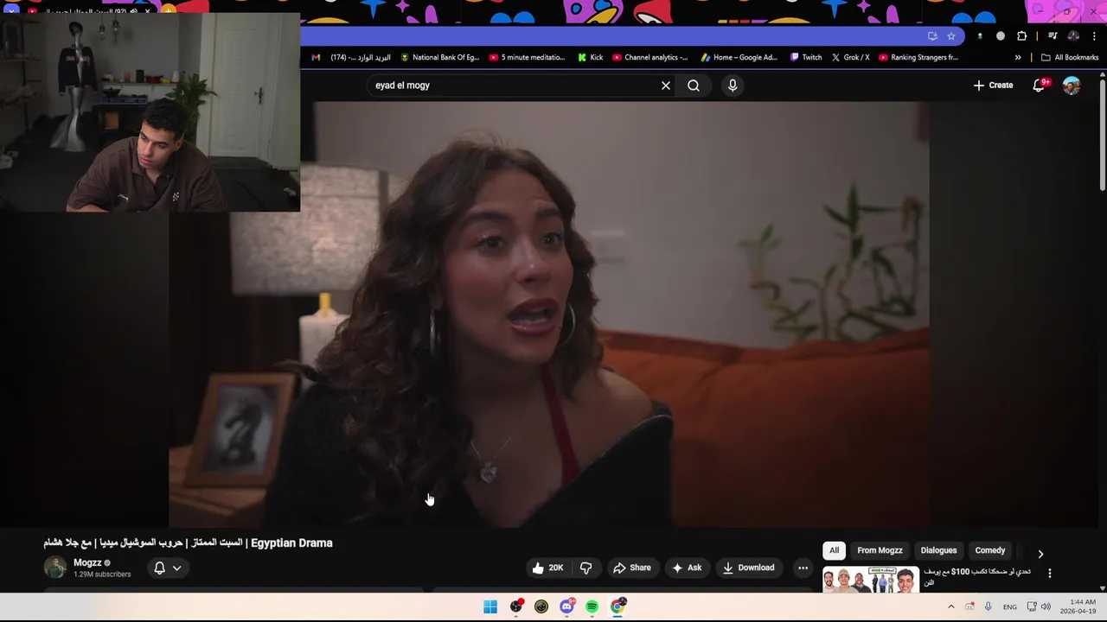Image resolution: width=1107 pixels, height=622 pixels.
Task: Click the magnifier search button
Action: click(x=694, y=86)
